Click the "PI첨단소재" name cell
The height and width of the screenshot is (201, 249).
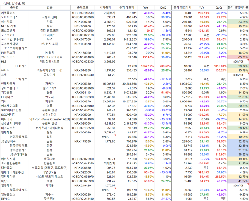(x=8, y=53)
